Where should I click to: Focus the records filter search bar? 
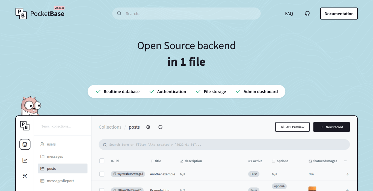coord(224,144)
